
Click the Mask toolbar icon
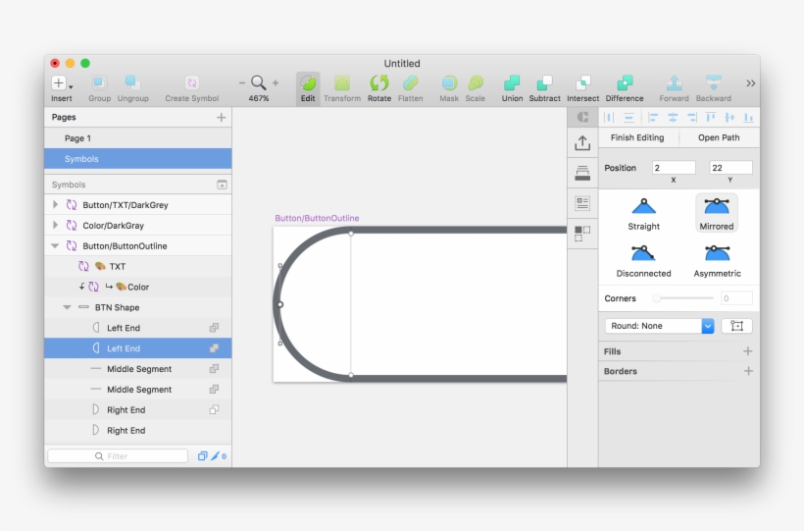[449, 83]
